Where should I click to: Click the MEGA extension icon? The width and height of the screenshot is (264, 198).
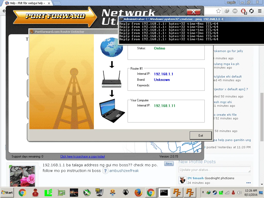point(235,11)
